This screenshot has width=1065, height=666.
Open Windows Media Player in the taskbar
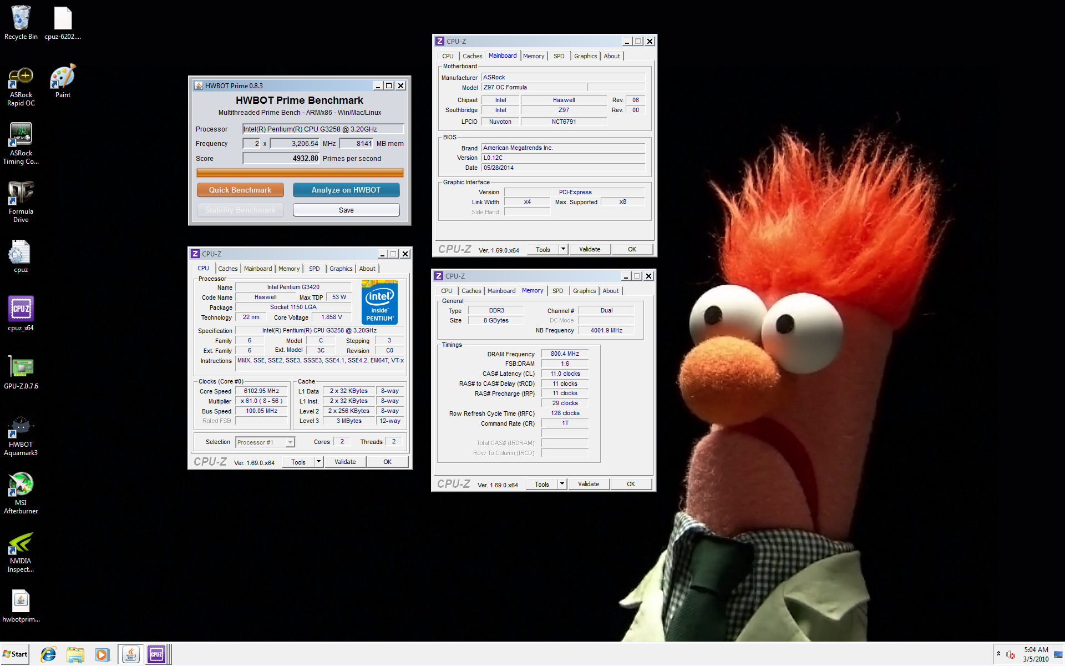(102, 654)
